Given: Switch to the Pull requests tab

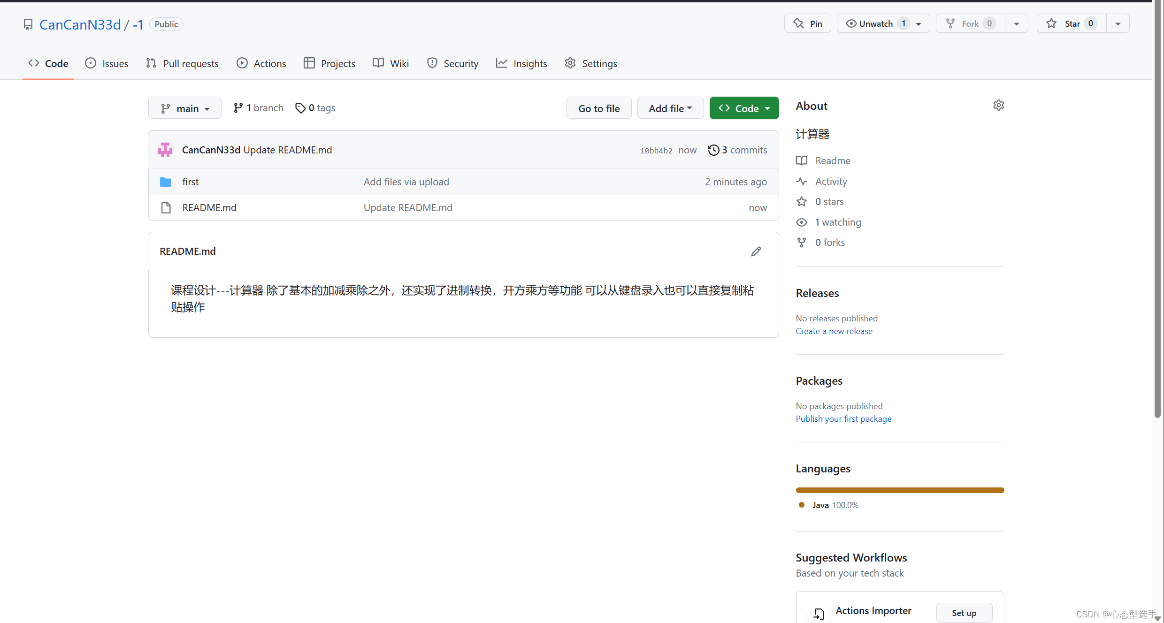Looking at the screenshot, I should coord(182,63).
